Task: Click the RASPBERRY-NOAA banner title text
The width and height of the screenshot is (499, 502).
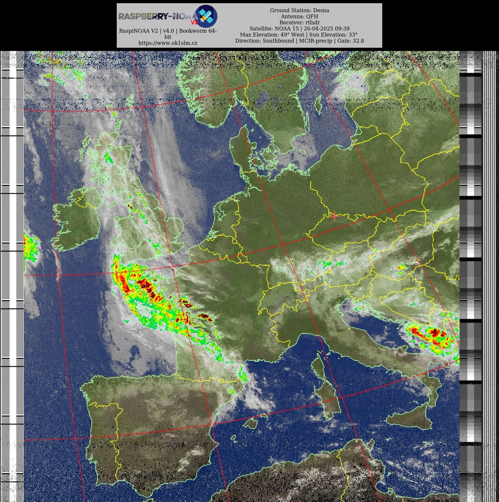Action: click(159, 16)
